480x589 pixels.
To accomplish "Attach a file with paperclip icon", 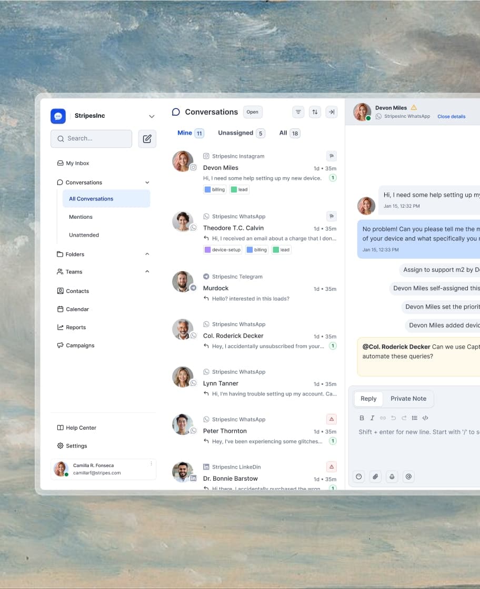I will (x=375, y=476).
